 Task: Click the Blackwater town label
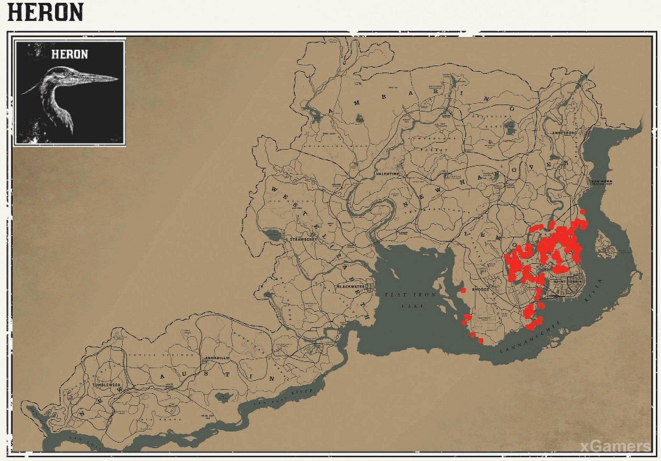pyautogui.click(x=351, y=287)
